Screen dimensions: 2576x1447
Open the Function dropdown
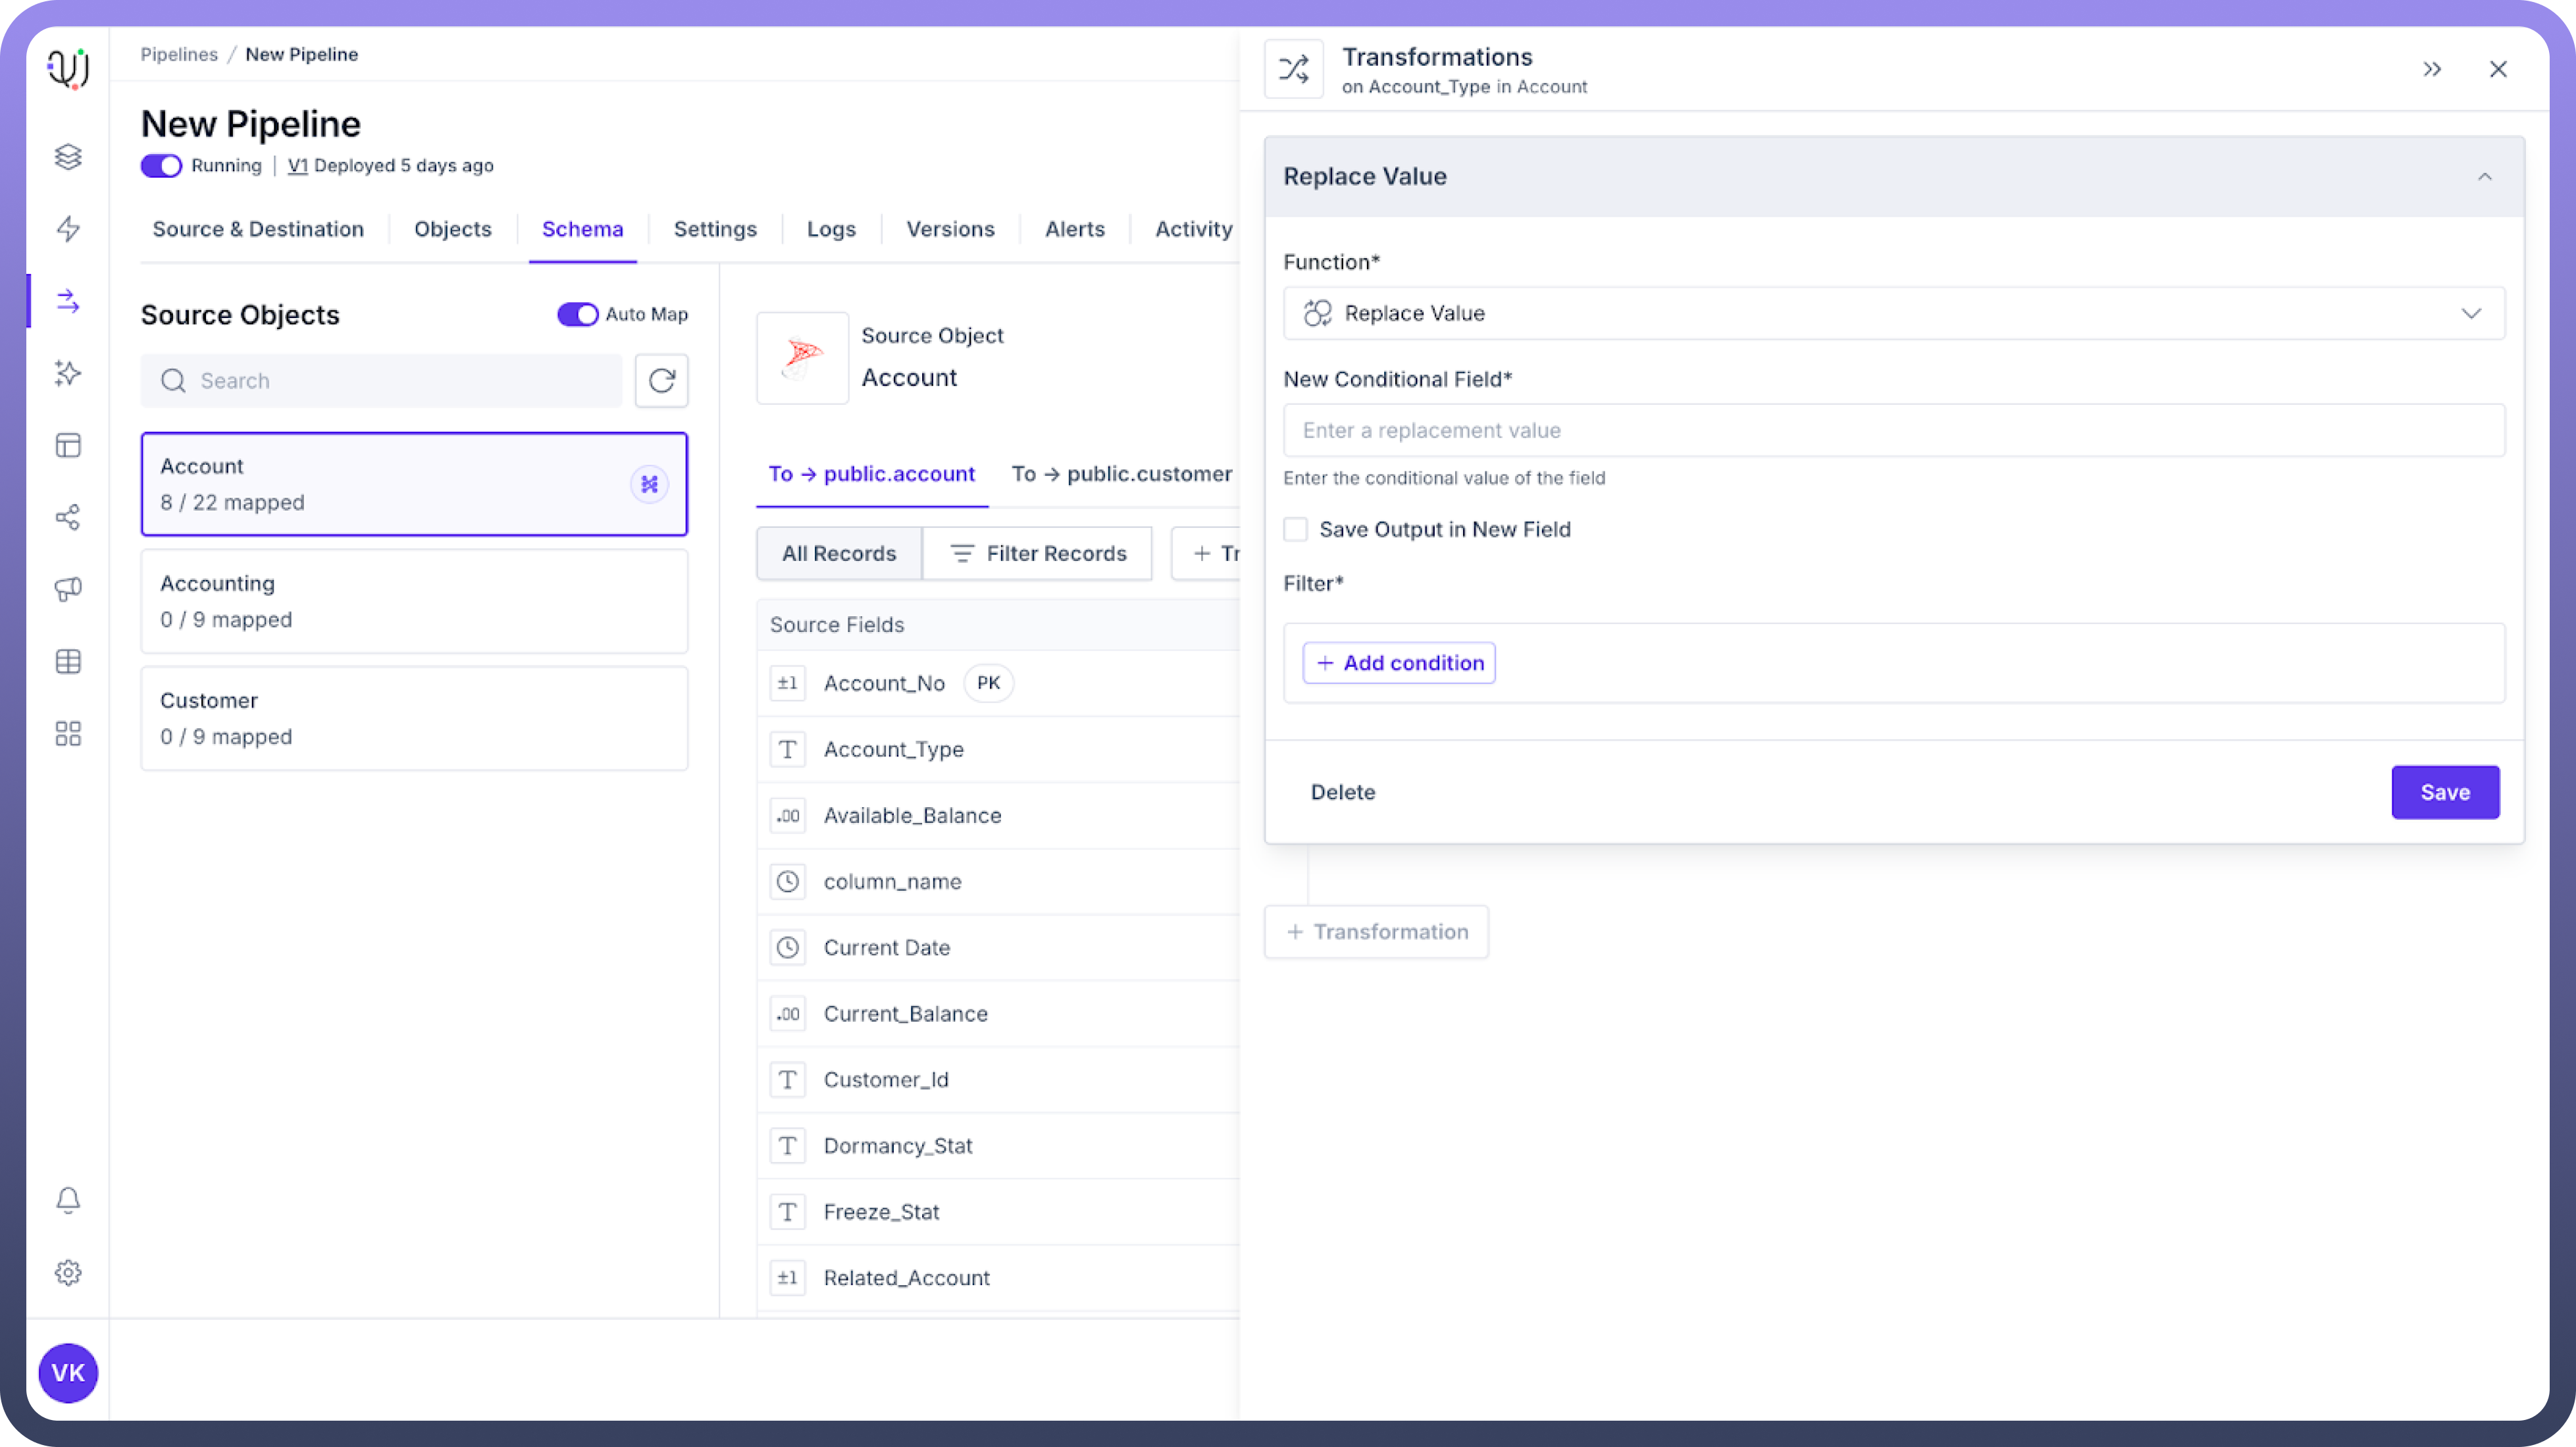click(1893, 313)
